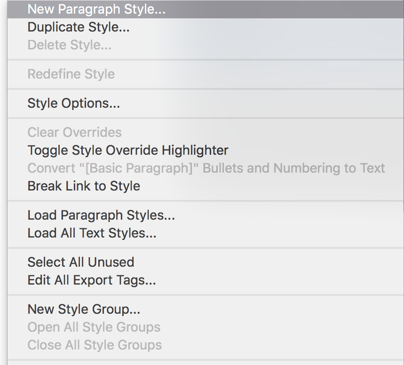
Task: Click the dimmed Clear Overrides item
Action: pos(74,132)
